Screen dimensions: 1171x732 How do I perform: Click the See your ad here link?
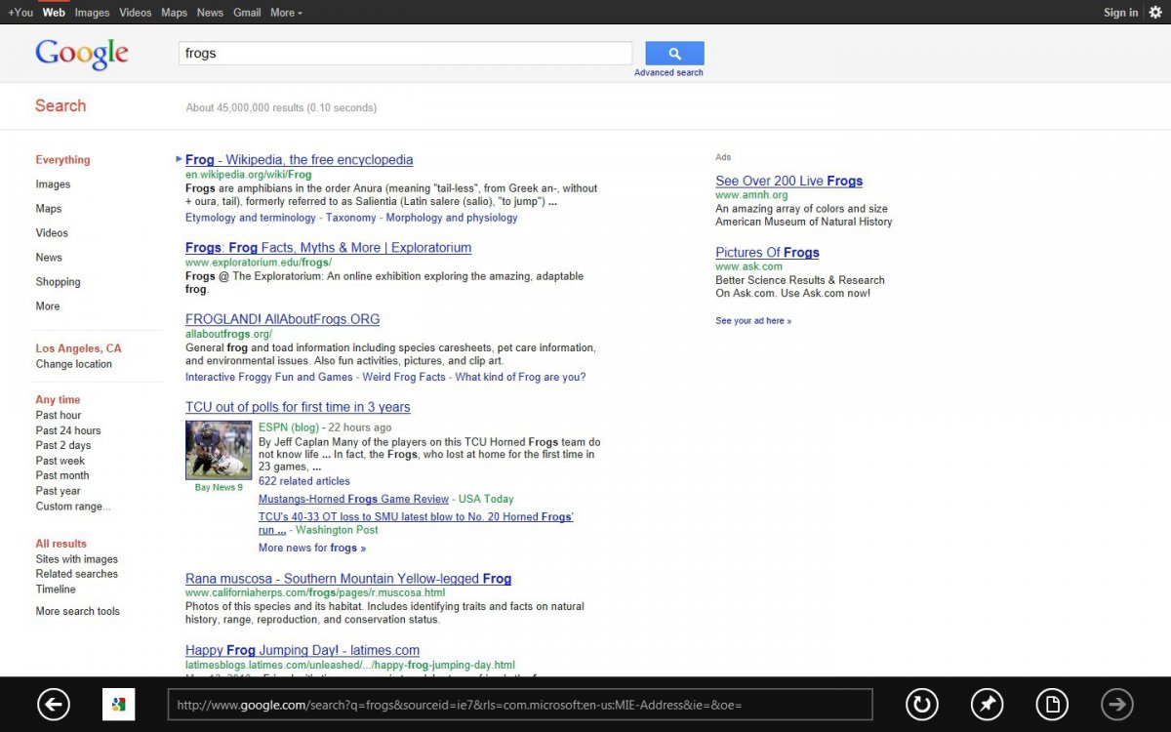coord(753,321)
